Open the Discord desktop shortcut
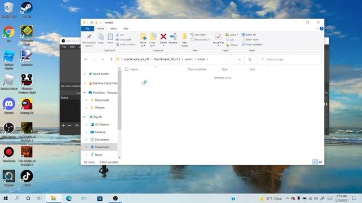Screen dimensions: 362x203 9,106
